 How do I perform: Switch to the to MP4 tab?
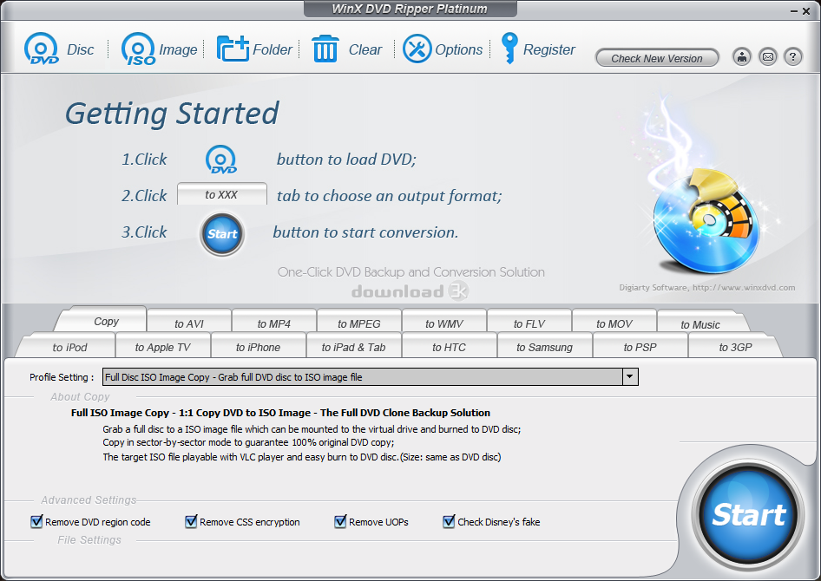coord(273,323)
